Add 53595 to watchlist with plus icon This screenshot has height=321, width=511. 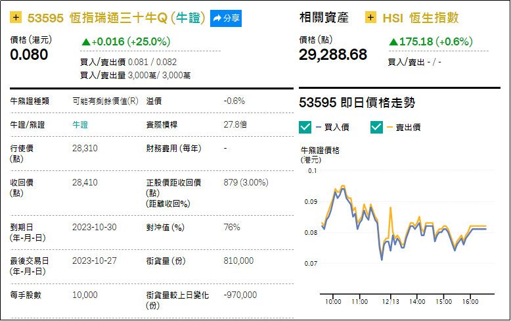click(16, 17)
